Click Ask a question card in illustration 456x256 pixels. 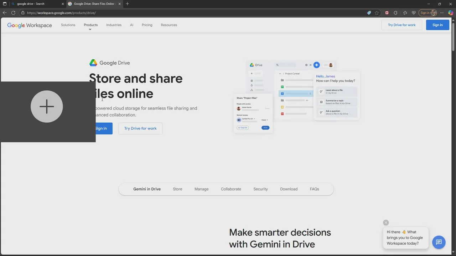tap(337, 112)
